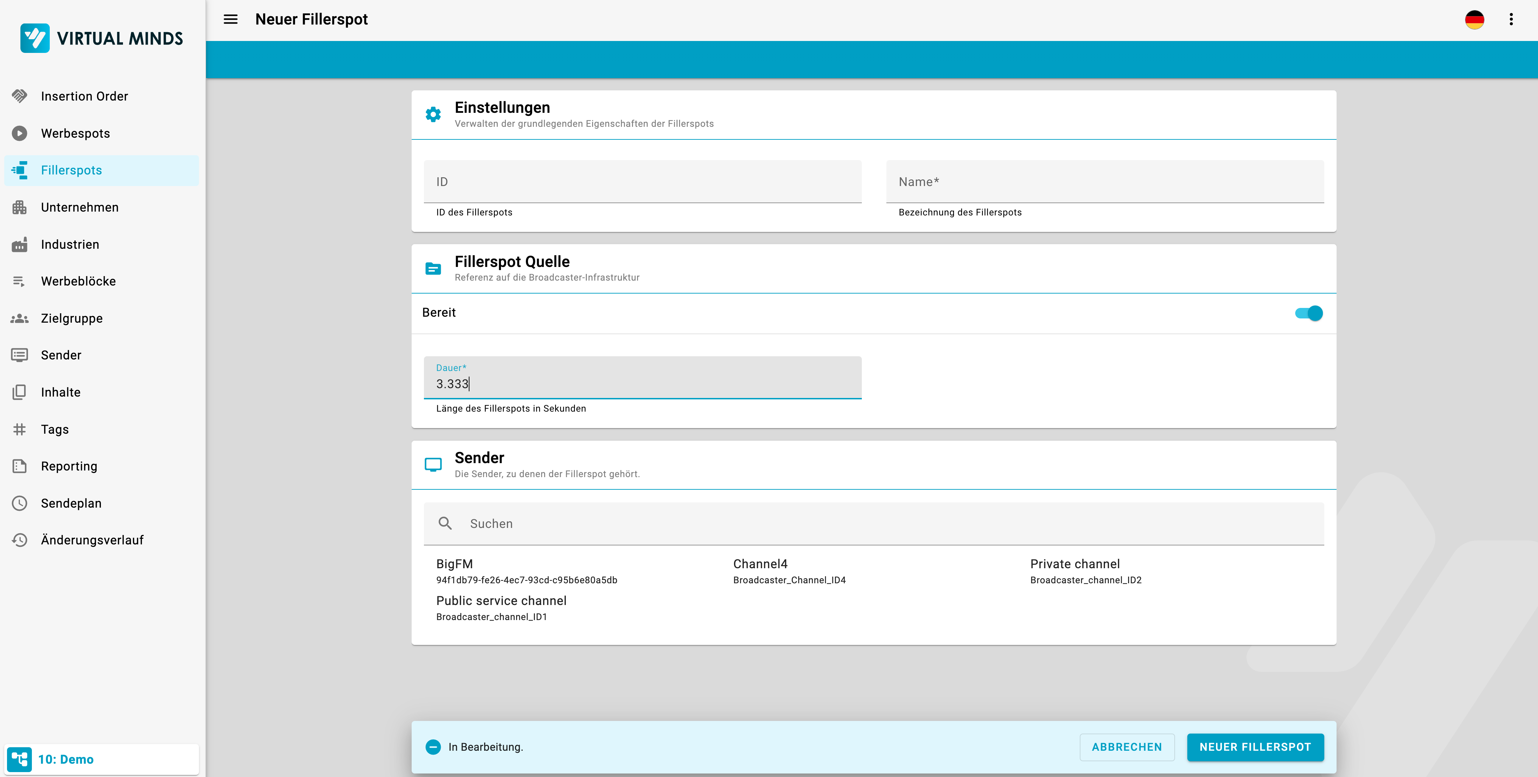Viewport: 1538px width, 777px height.
Task: Click the Werbespots play icon
Action: pyautogui.click(x=20, y=133)
